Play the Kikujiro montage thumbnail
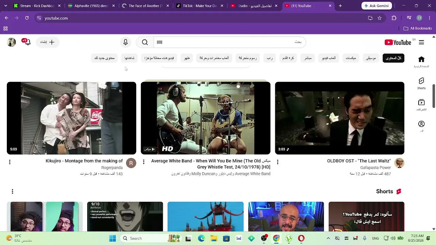Image resolution: width=436 pixels, height=245 pixels. pos(72,118)
